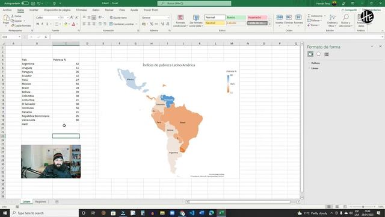
Task: Select the Fill & Line pane icon
Action: tap(310, 54)
